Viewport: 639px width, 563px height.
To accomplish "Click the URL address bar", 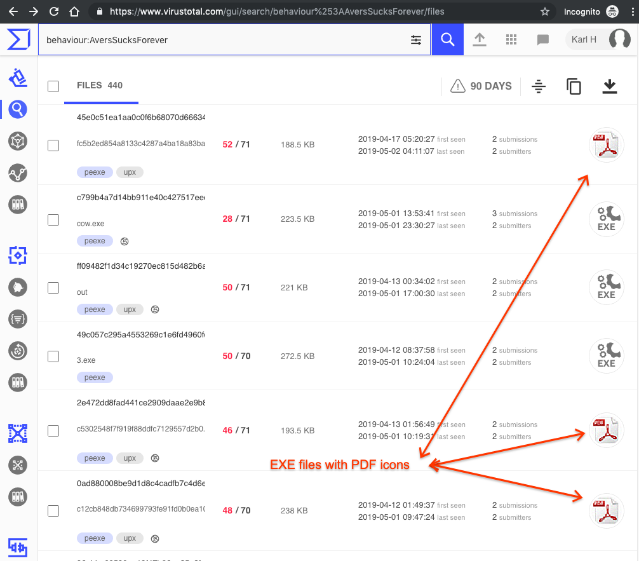I will pyautogui.click(x=322, y=11).
